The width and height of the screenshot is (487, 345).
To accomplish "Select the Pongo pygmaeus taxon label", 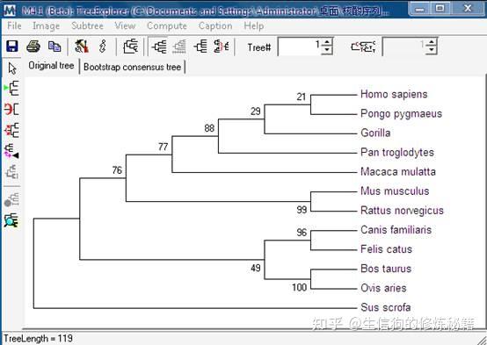I will point(401,114).
